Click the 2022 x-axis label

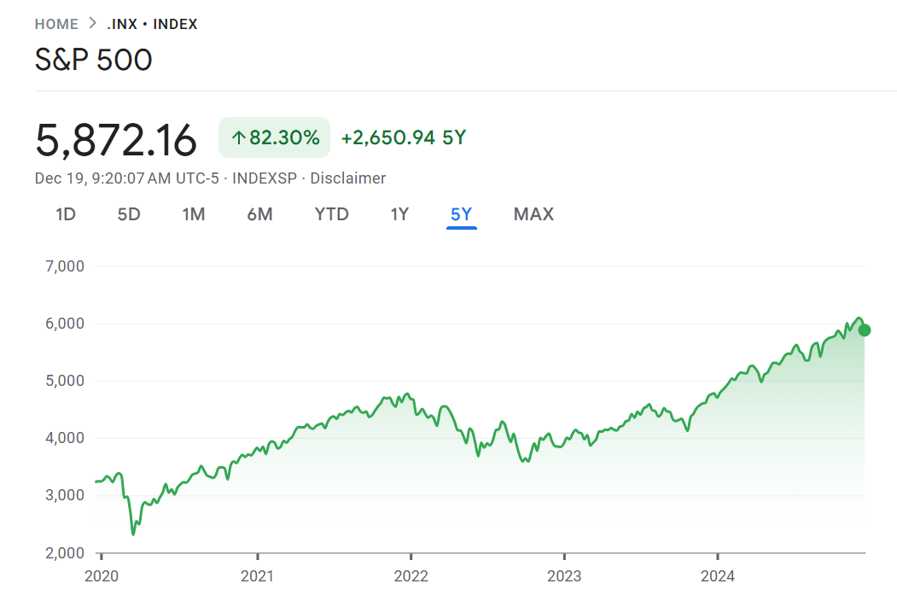coord(410,576)
